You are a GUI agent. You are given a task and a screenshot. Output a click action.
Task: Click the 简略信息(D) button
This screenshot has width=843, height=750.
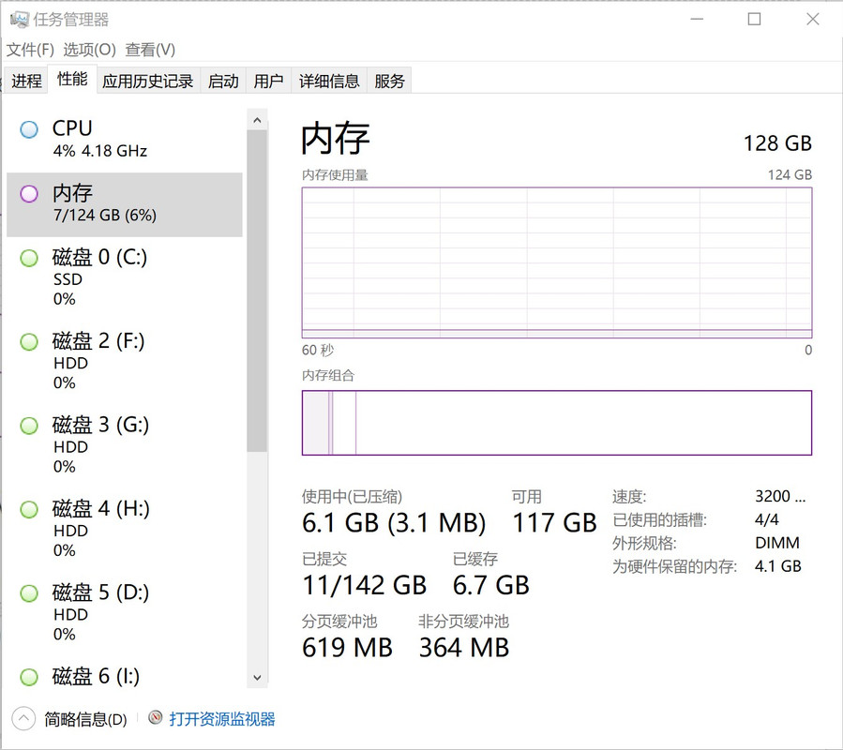coord(85,719)
